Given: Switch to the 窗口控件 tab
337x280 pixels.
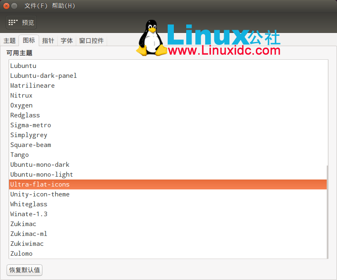Looking at the screenshot, I should (91, 40).
